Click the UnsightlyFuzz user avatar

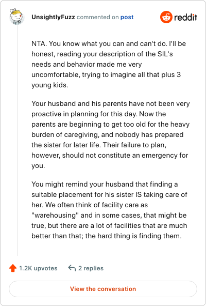click(x=16, y=17)
